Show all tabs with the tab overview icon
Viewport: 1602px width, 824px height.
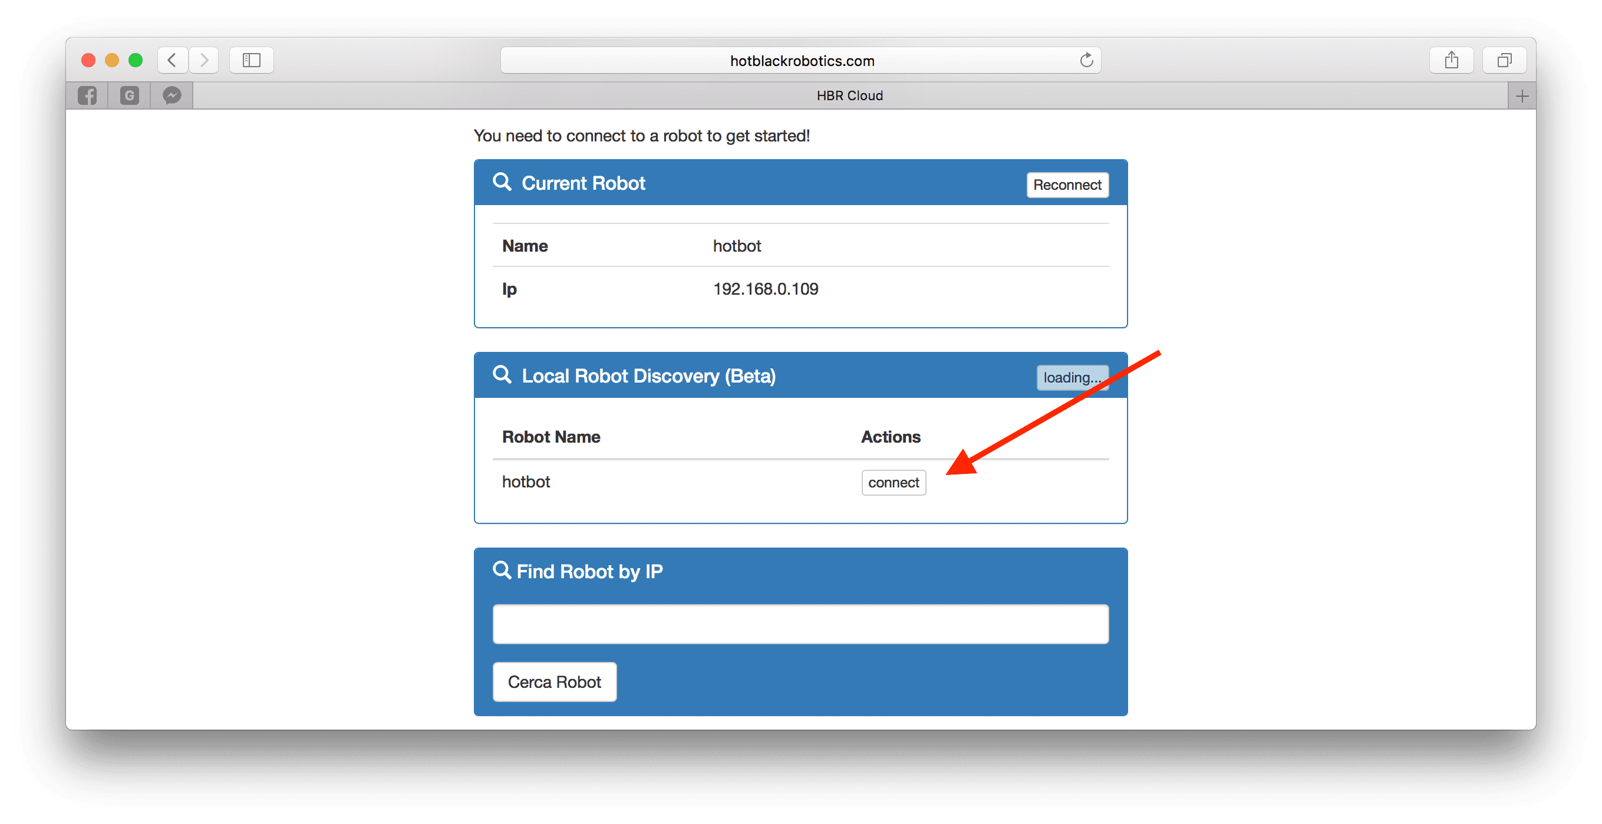pos(1504,60)
